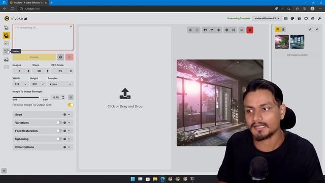Open the gallery settings wrench icon

click(x=310, y=29)
